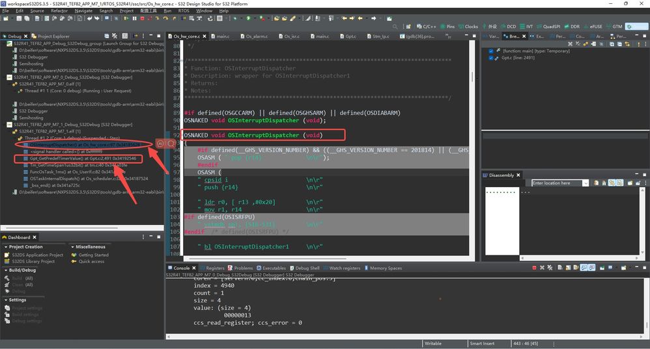650x349 pixels.
Task: Open the Refactor menu
Action: click(x=59, y=11)
